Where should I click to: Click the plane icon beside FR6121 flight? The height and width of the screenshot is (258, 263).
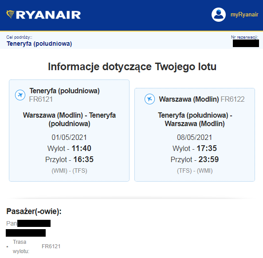pos(20,95)
